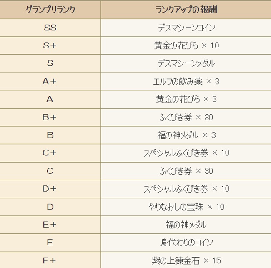The width and height of the screenshot is (271, 268).
Task: Click the 身代わりのコイン reward text
Action: pyautogui.click(x=186, y=243)
